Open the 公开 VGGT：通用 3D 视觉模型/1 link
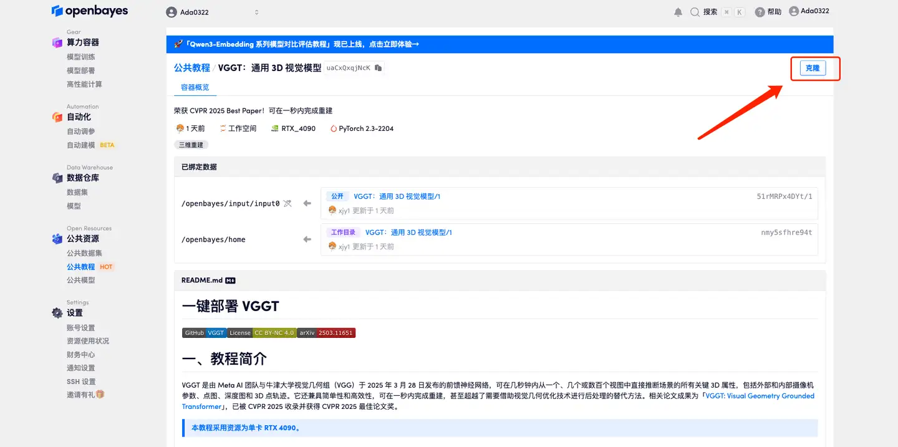Viewport: 898px width, 447px height. [397, 196]
